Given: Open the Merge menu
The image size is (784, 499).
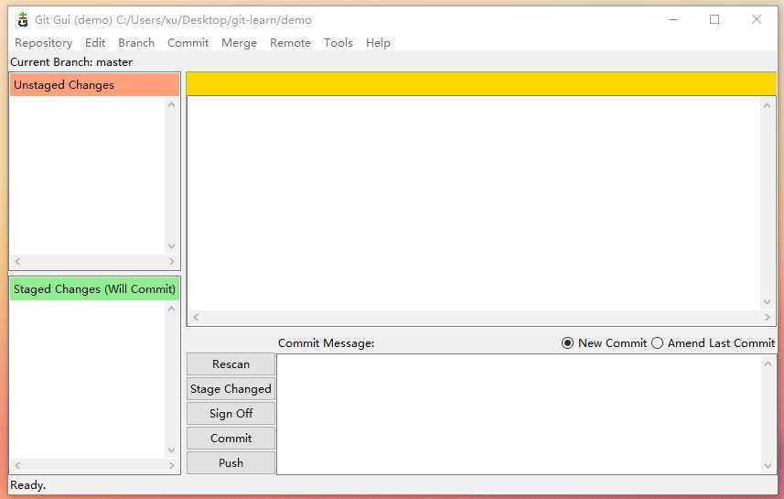Looking at the screenshot, I should (239, 43).
